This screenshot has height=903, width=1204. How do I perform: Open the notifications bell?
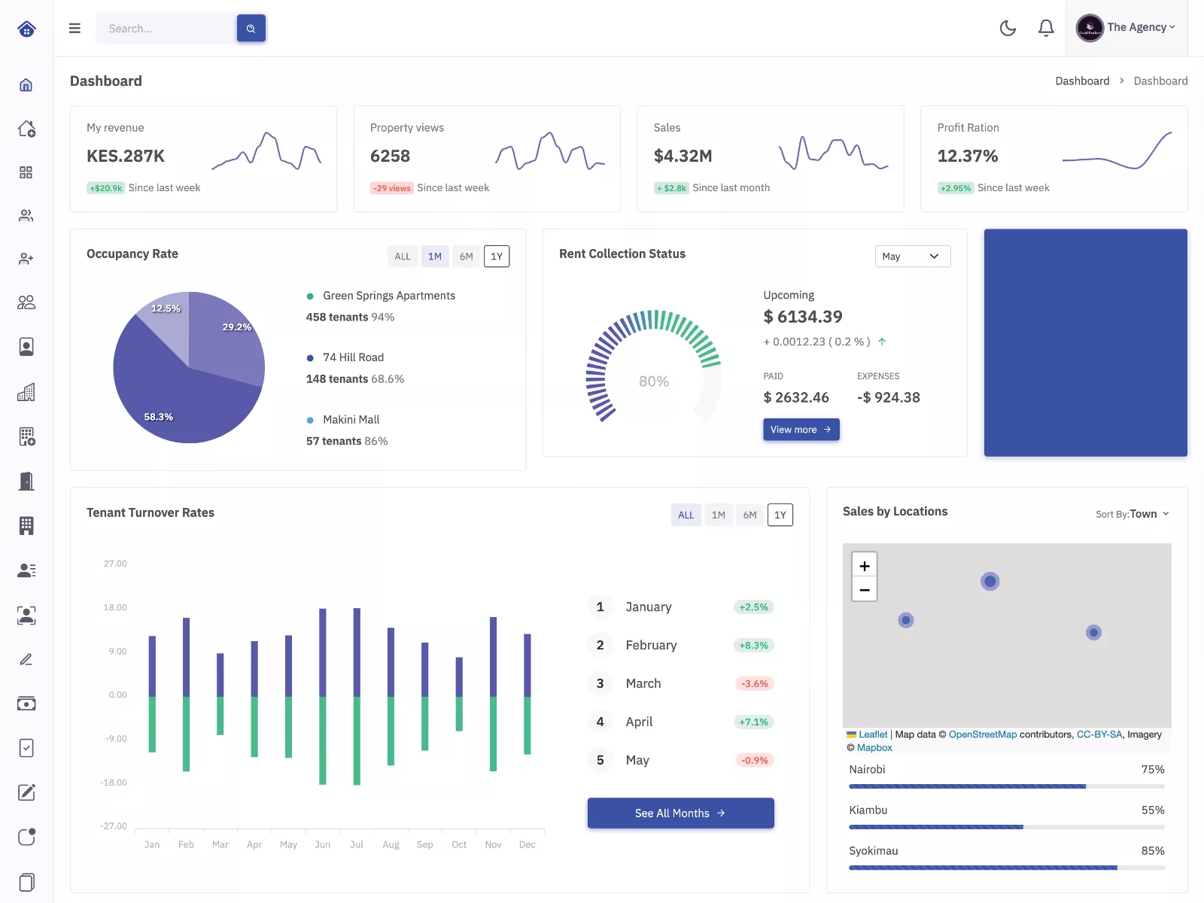pos(1046,29)
